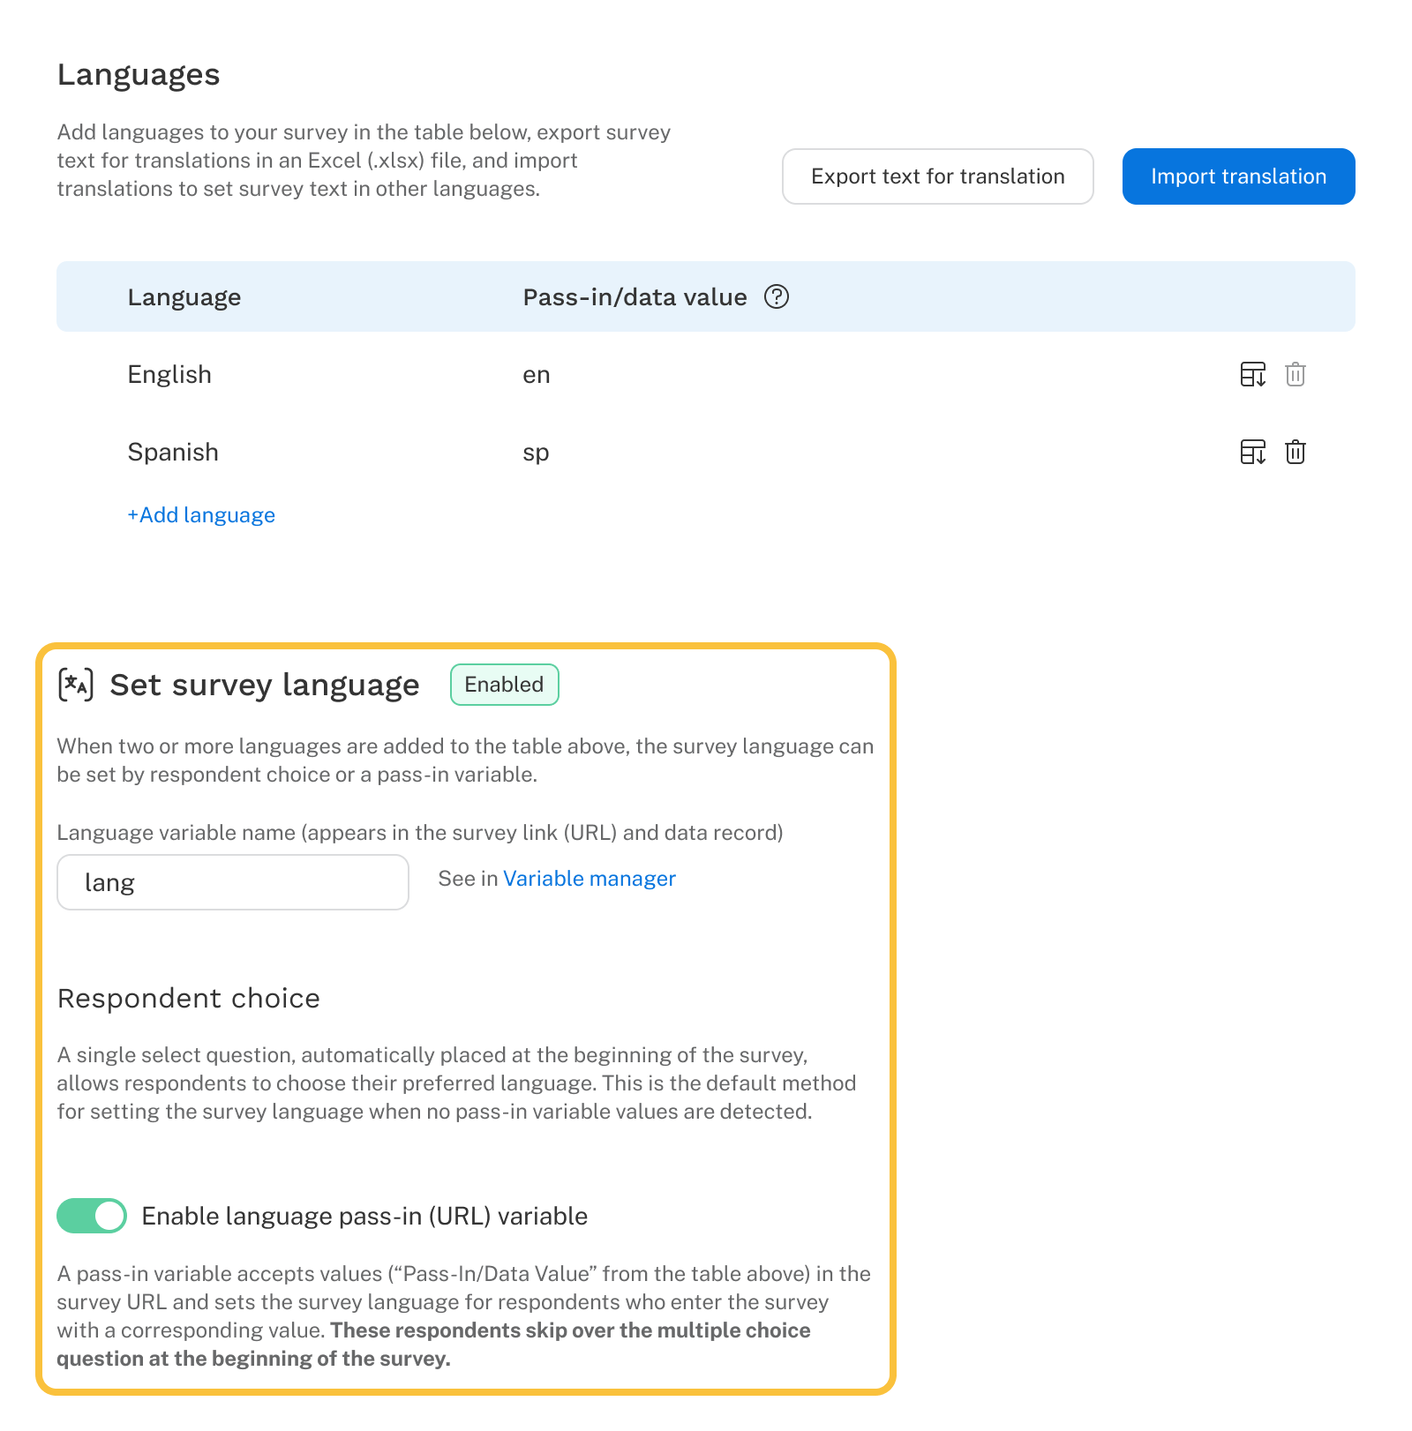Image resolution: width=1412 pixels, height=1431 pixels.
Task: Focus the language variable name field containing lang
Action: [233, 882]
